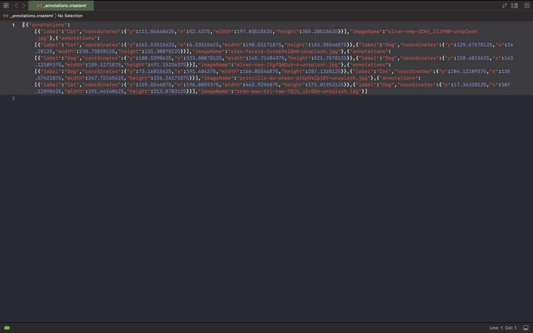The image size is (533, 333).
Task: Click the x value 196.0859375
Action: click(x=202, y=85)
